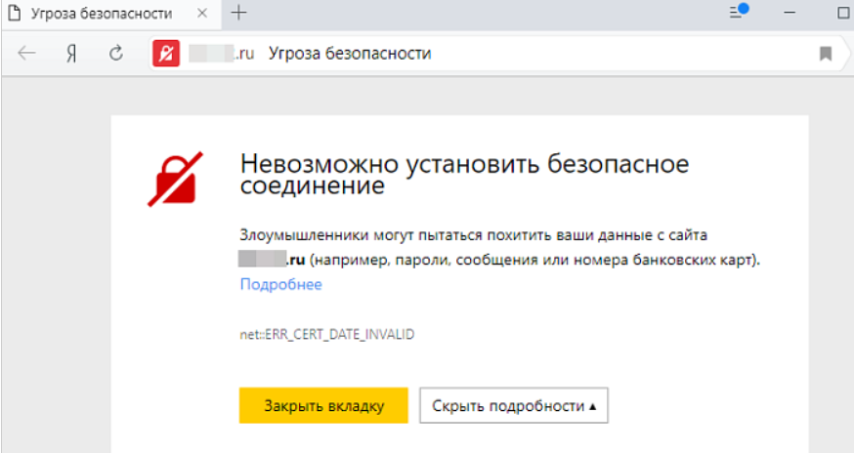Collapse details with 'Скрыть подробности'
Viewport: 854px width, 453px height.
click(x=514, y=405)
